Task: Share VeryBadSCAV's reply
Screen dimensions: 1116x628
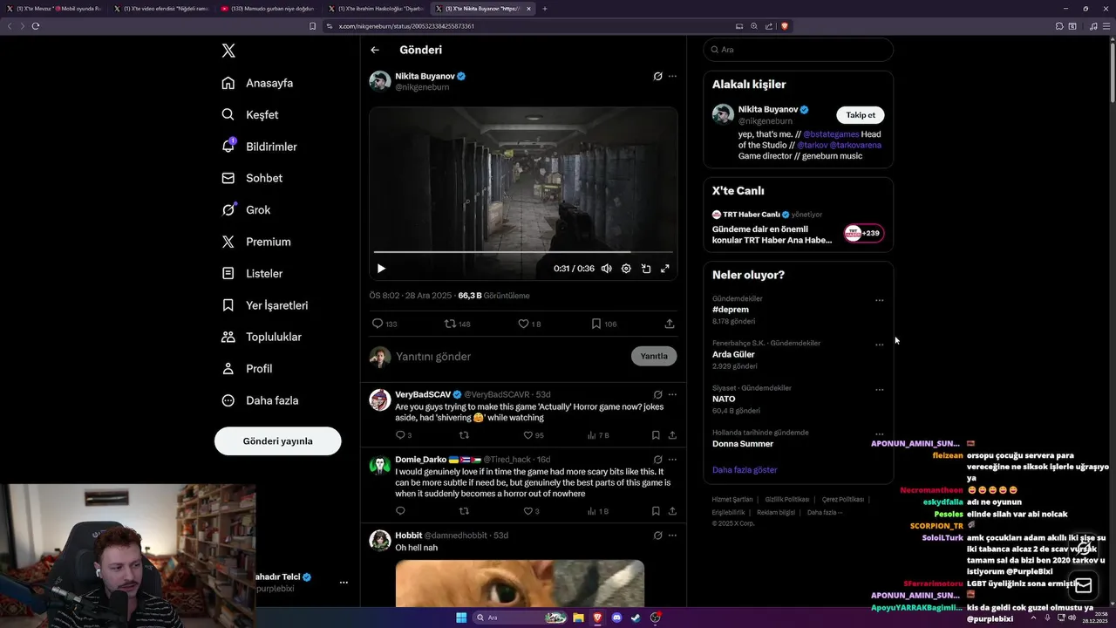Action: (672, 435)
